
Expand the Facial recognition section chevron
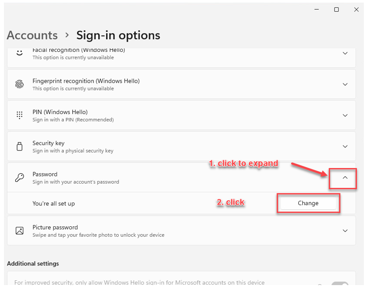(345, 54)
